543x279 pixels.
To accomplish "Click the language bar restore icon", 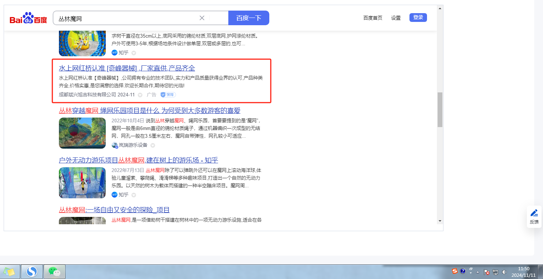I will pyautogui.click(x=471, y=270).
